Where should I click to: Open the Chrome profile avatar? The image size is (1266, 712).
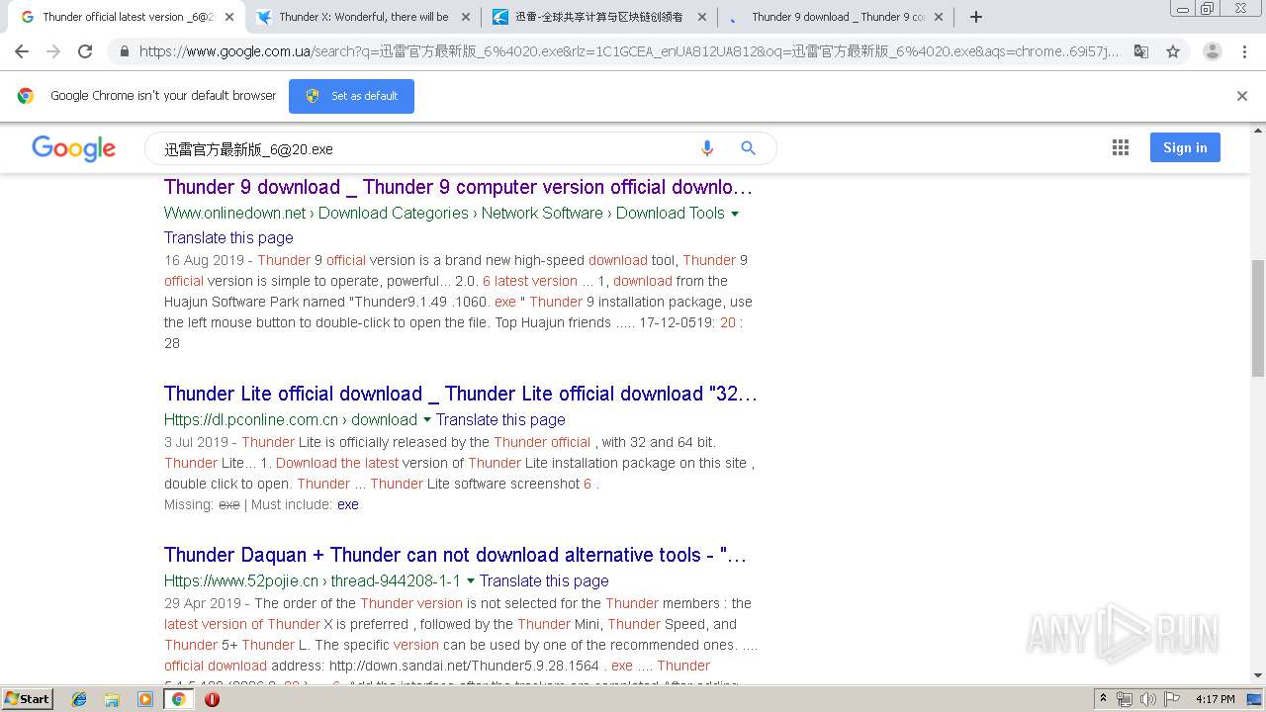1212,51
